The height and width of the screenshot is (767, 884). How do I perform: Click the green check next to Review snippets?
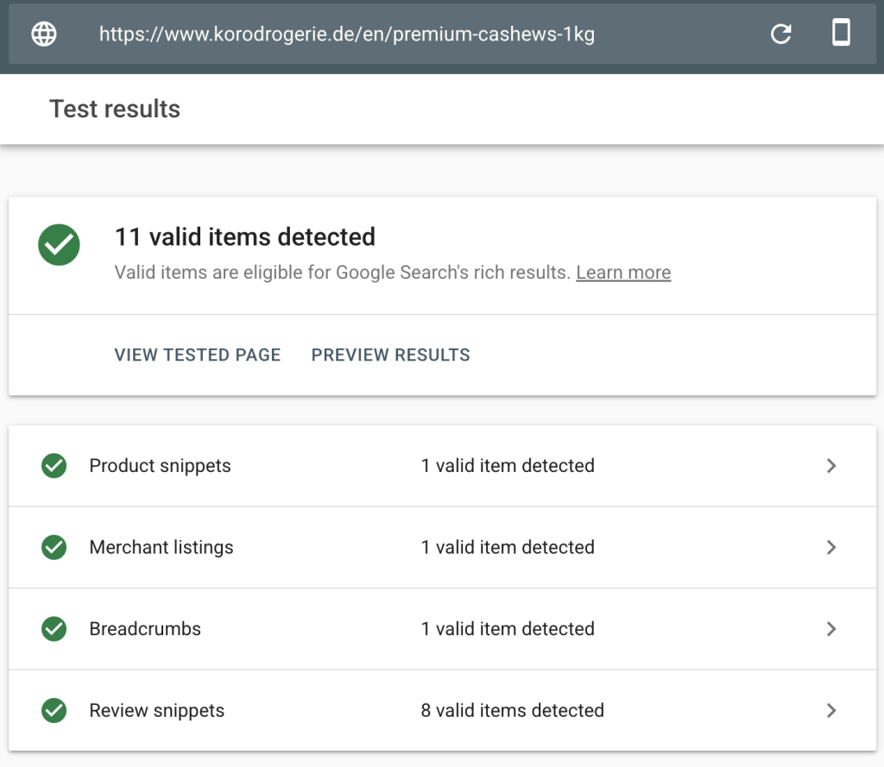(x=54, y=711)
